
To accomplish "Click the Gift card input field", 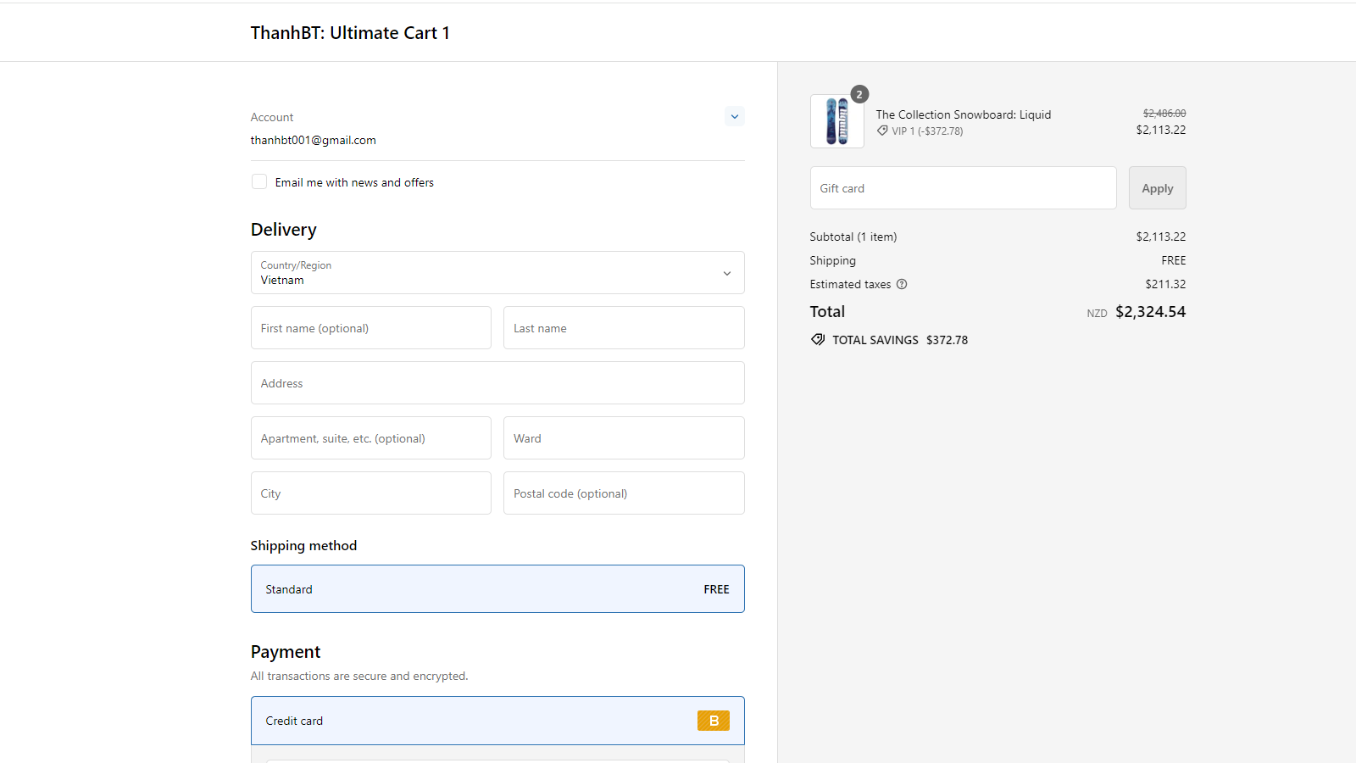I will click(x=963, y=187).
